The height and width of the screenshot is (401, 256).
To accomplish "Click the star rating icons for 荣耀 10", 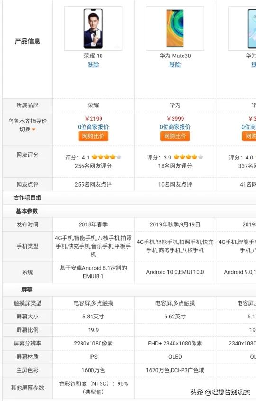I will pyautogui.click(x=107, y=157).
